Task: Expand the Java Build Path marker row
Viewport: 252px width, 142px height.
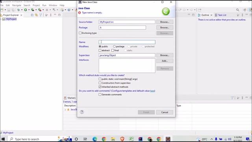Action: click(x=65, y=110)
